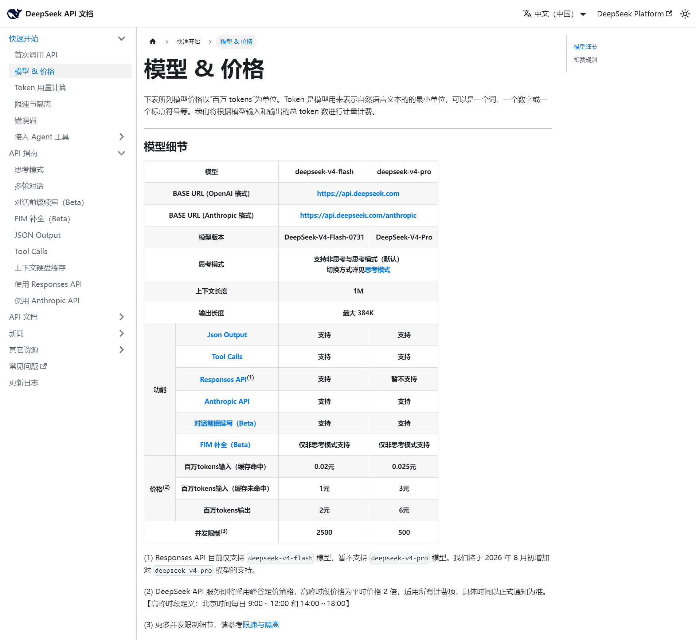Click the DeepSeek API 文档 site title

[59, 14]
